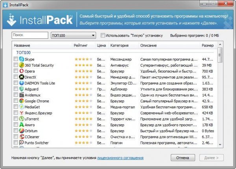Click the InstallPack title bar icon
The width and height of the screenshot is (236, 169).
point(5,5)
